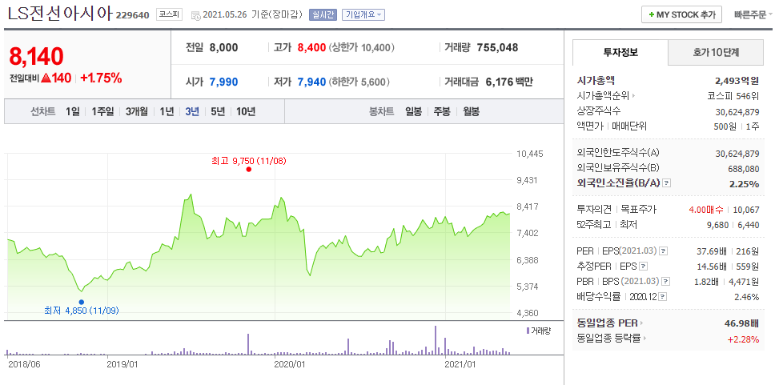This screenshot has height=385, width=779.
Task: Select the 3년 line chart period
Action: tap(192, 112)
